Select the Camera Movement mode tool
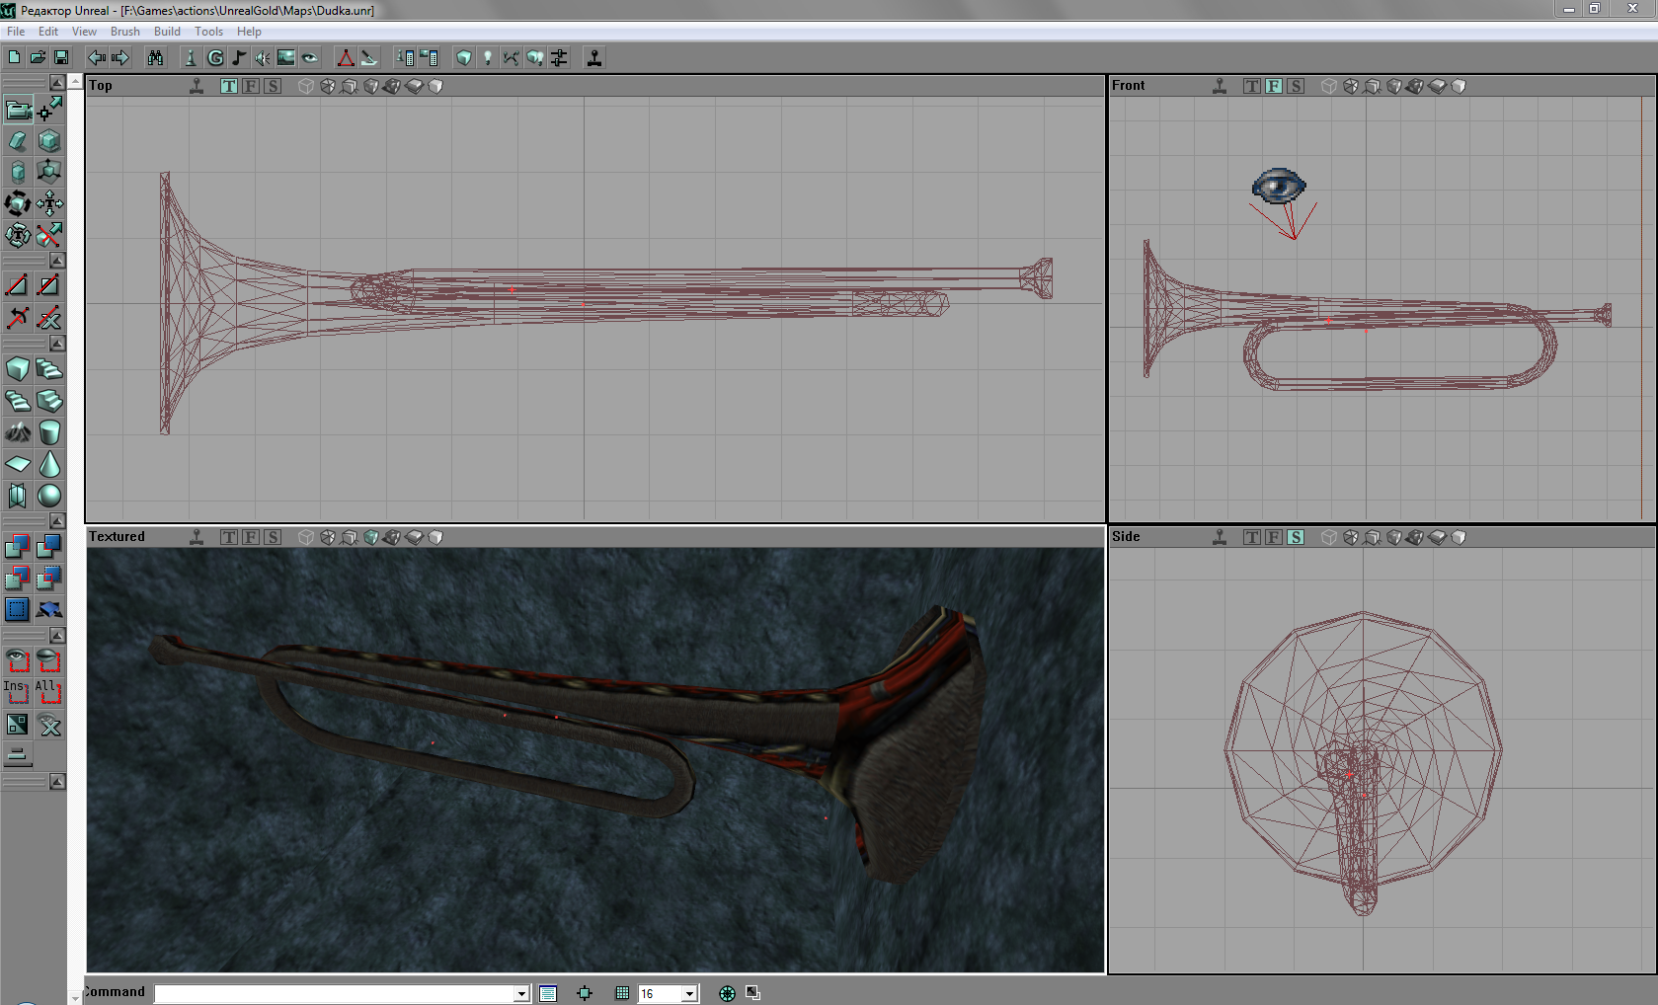This screenshot has width=1658, height=1005. pyautogui.click(x=18, y=109)
